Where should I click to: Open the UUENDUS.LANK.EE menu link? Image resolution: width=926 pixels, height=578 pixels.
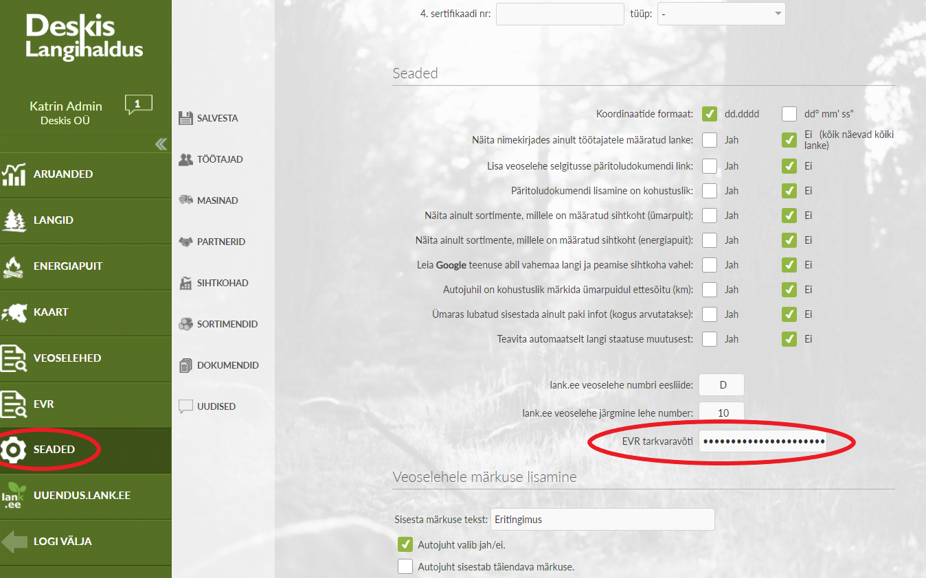[85, 496]
